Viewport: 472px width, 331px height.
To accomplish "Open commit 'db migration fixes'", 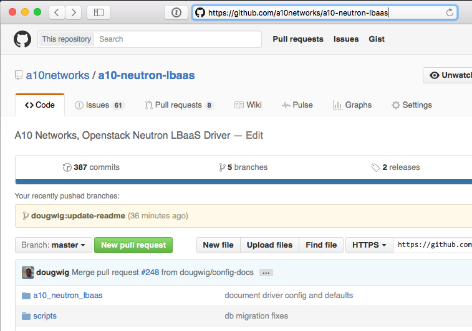I will (256, 316).
